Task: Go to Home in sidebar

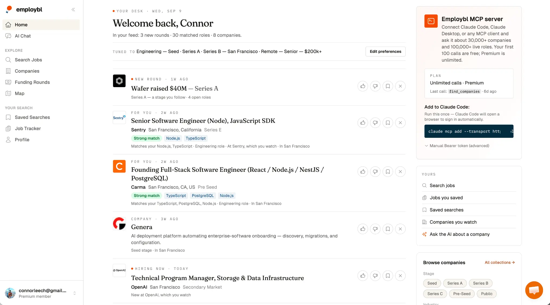Action: (x=41, y=25)
